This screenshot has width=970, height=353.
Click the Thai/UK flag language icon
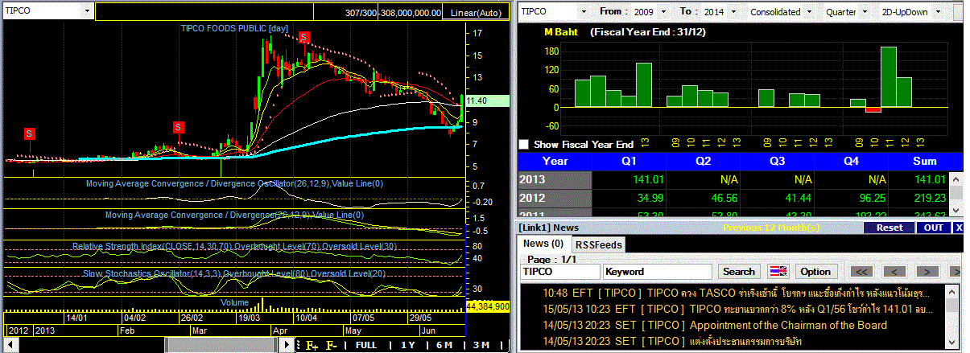(x=779, y=272)
